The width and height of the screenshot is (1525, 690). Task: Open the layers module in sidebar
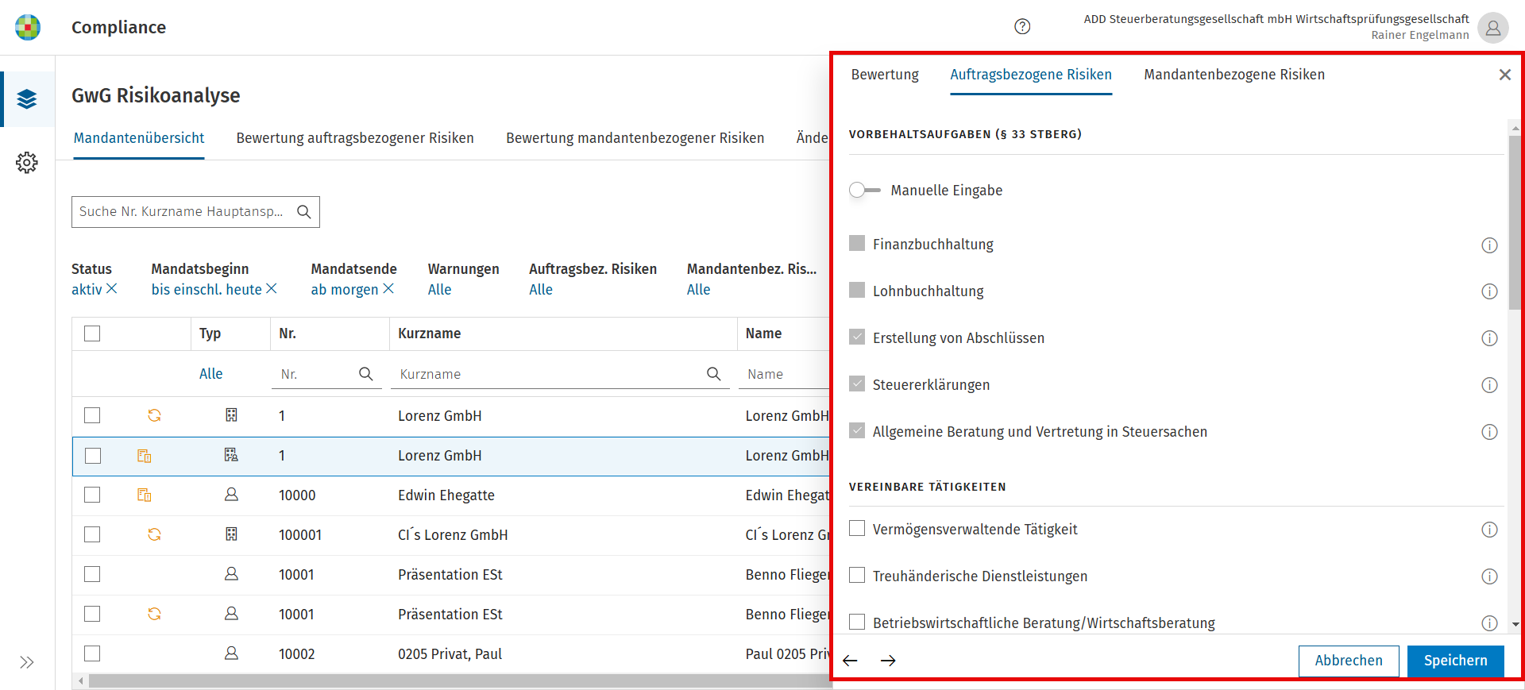pyautogui.click(x=27, y=99)
